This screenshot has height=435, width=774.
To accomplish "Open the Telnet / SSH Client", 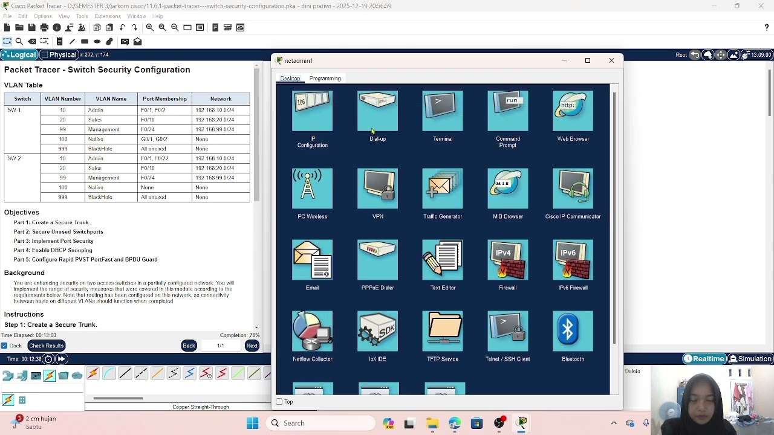I will point(508,331).
